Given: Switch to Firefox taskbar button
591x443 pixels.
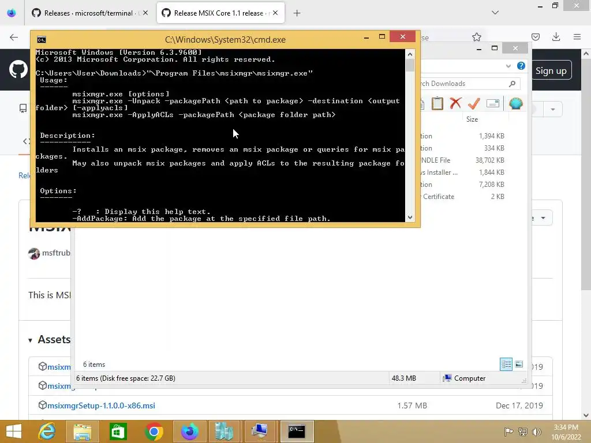Looking at the screenshot, I should (189, 431).
